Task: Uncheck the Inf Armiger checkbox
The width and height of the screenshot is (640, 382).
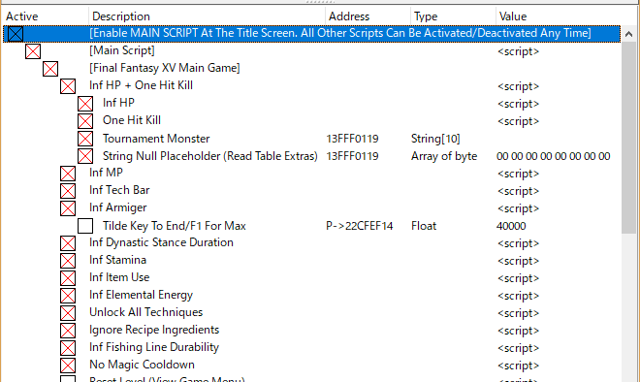Action: point(68,208)
